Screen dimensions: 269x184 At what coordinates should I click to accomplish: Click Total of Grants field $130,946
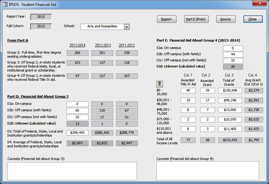pyautogui.click(x=230, y=90)
